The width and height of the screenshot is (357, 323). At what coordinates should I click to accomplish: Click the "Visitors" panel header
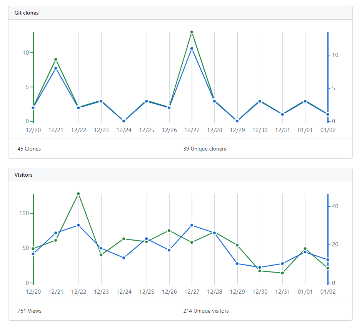pyautogui.click(x=23, y=175)
